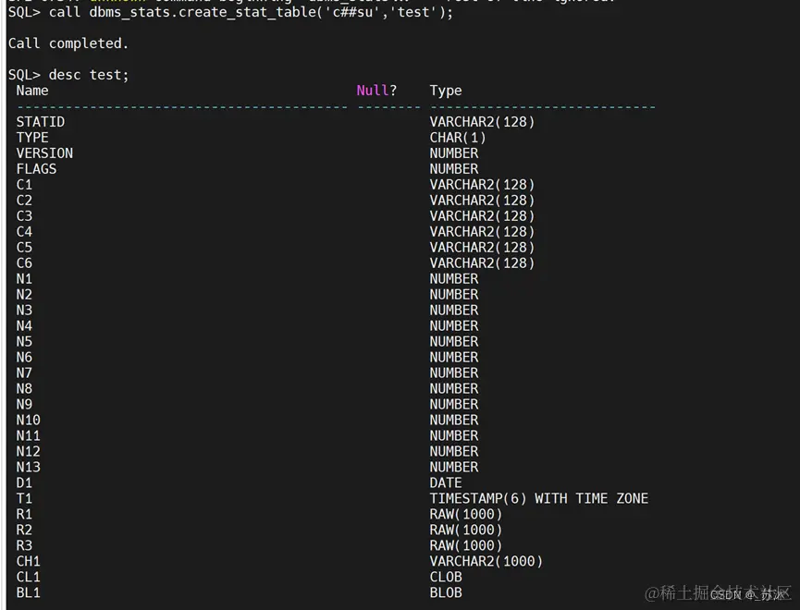Click the DATE data type
The image size is (800, 610).
pyautogui.click(x=446, y=483)
